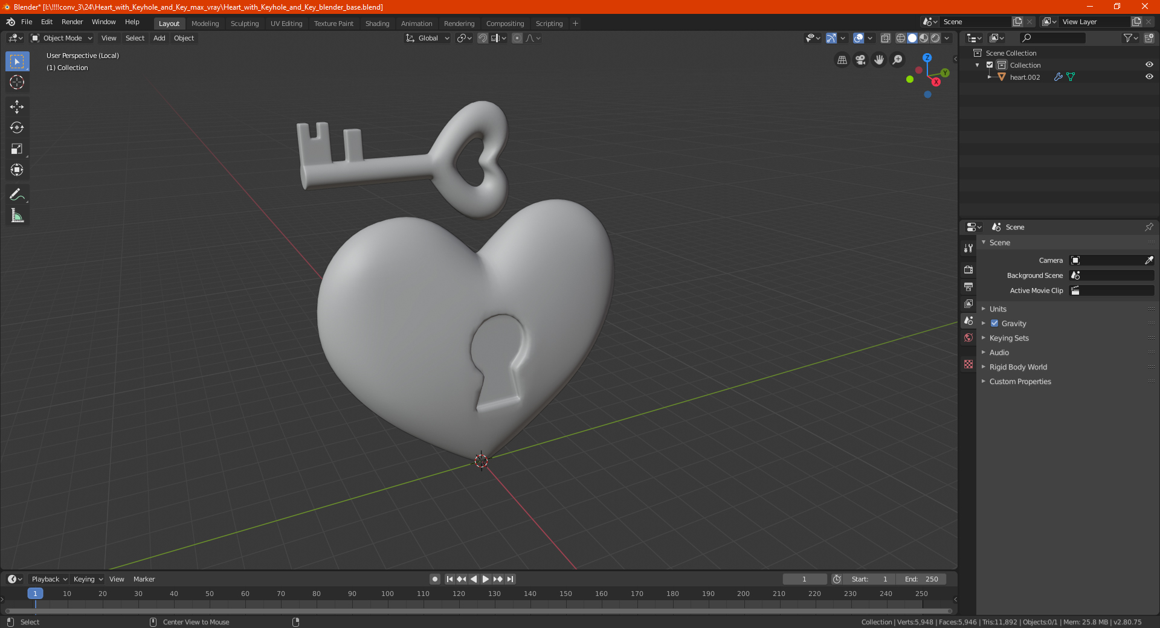The image size is (1160, 628).
Task: Toggle viewport gizmos display
Action: (x=831, y=38)
